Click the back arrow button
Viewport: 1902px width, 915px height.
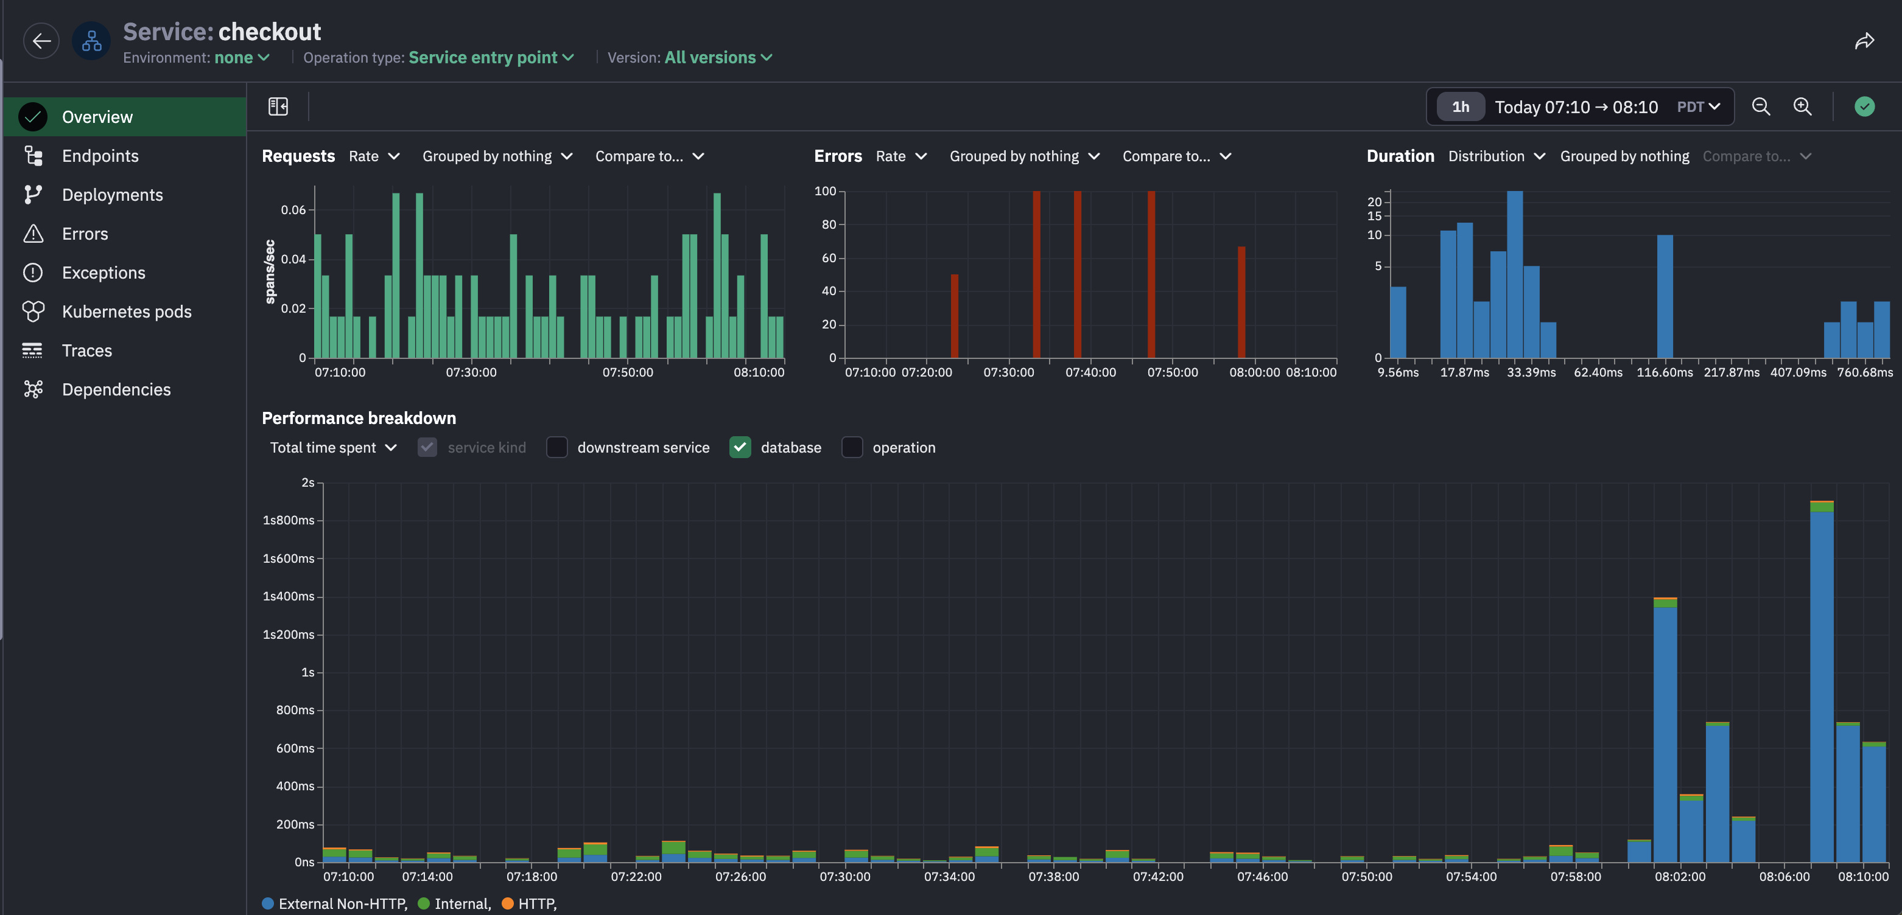pyautogui.click(x=41, y=41)
